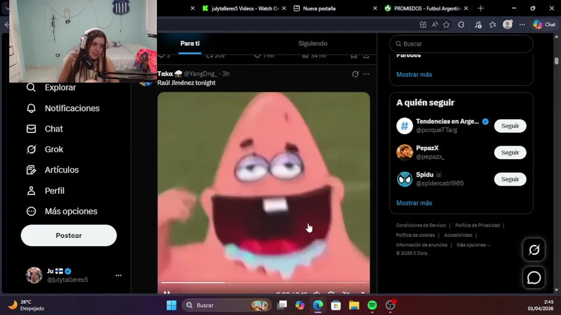Open the three-dot menu on YangDng_ post
561x315 pixels.
tap(366, 74)
